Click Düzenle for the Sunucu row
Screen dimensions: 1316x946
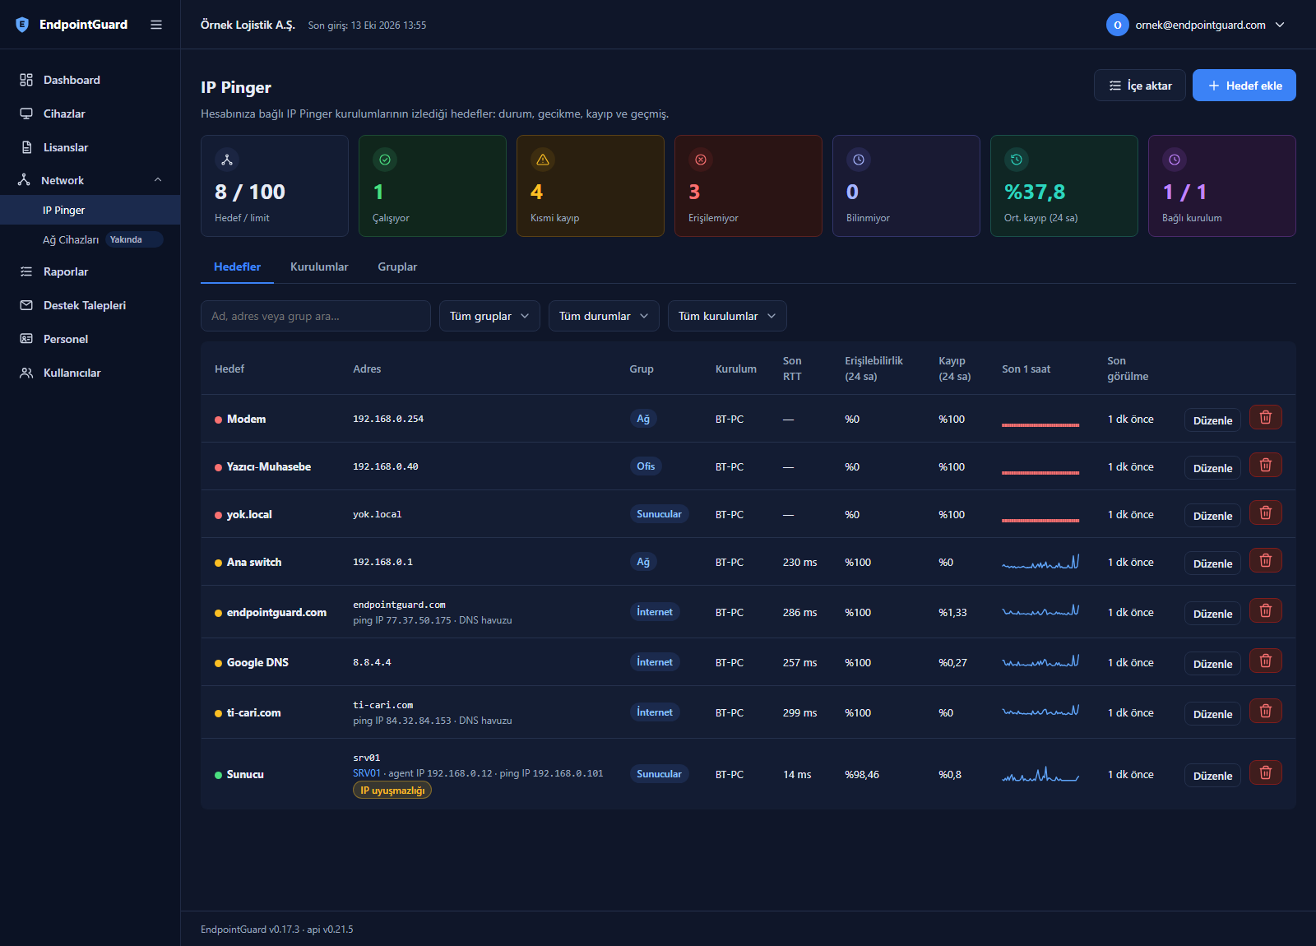coord(1212,776)
